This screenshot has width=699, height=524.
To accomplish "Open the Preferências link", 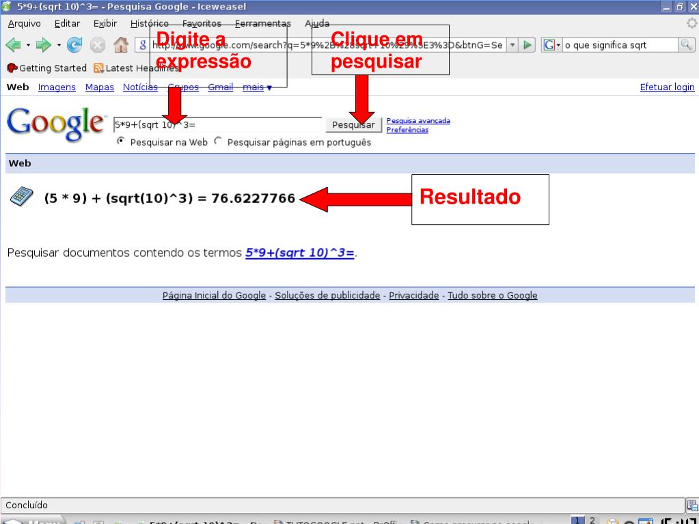I will [x=407, y=130].
